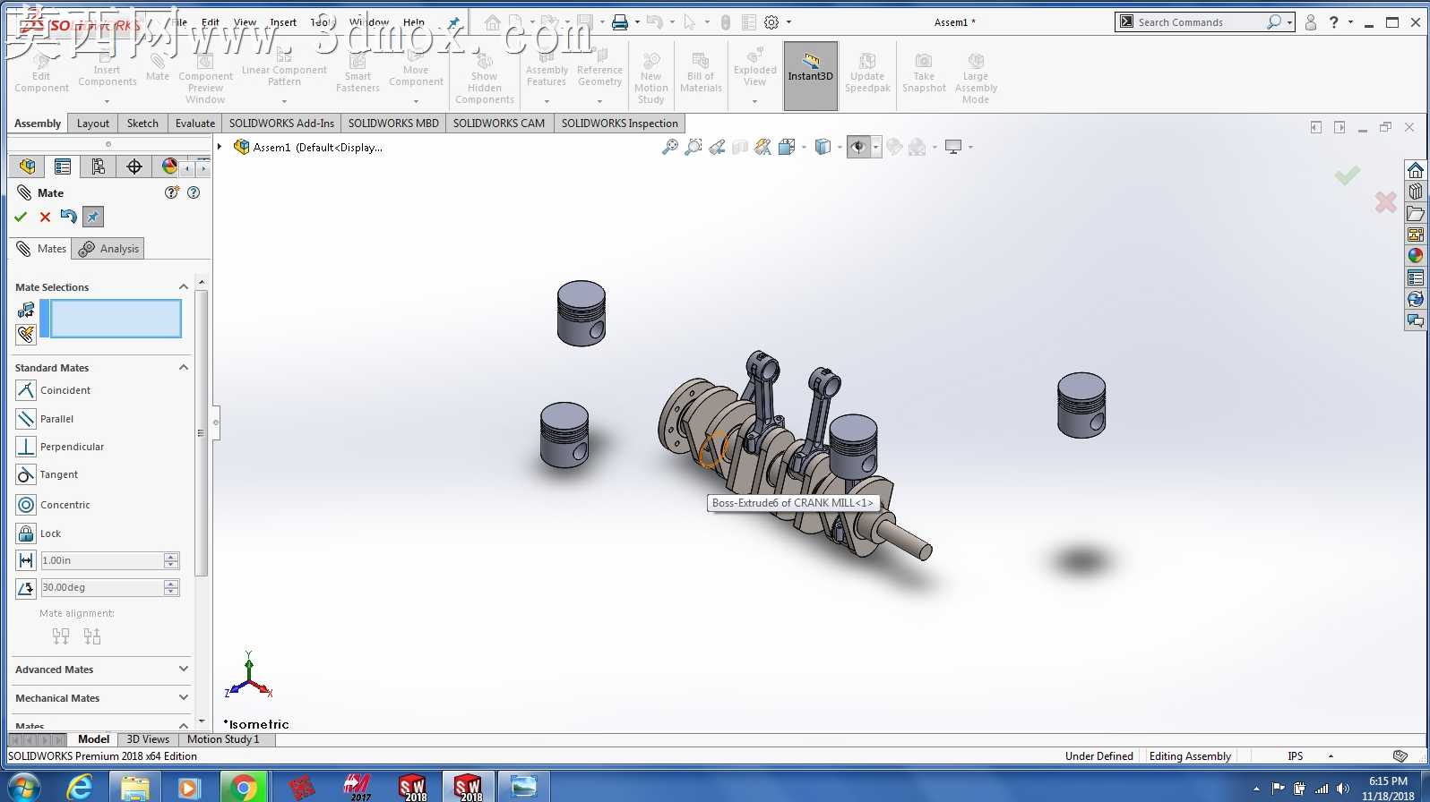
Task: Open the Insert menu
Action: point(283,22)
